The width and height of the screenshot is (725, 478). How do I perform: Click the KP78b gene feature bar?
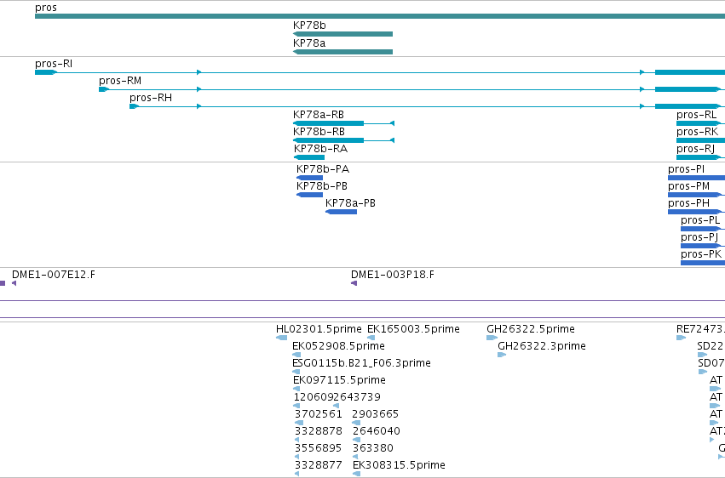[x=342, y=34]
